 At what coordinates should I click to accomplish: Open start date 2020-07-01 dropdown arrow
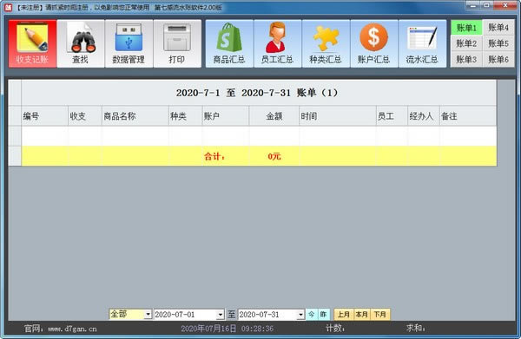pyautogui.click(x=220, y=314)
